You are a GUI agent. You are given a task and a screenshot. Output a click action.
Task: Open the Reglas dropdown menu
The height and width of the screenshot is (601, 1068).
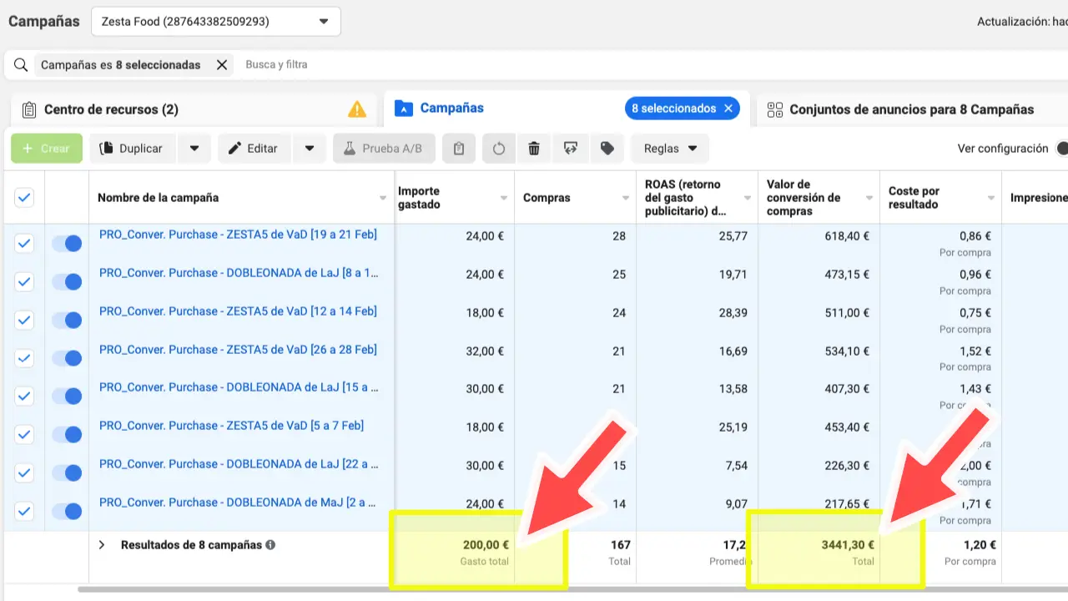(x=670, y=149)
